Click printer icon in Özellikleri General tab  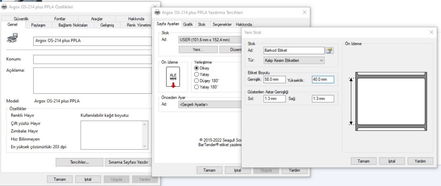point(12,38)
